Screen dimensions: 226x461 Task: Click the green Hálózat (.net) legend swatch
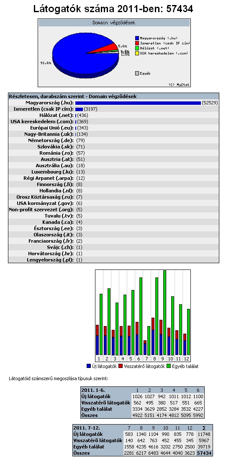click(137, 48)
